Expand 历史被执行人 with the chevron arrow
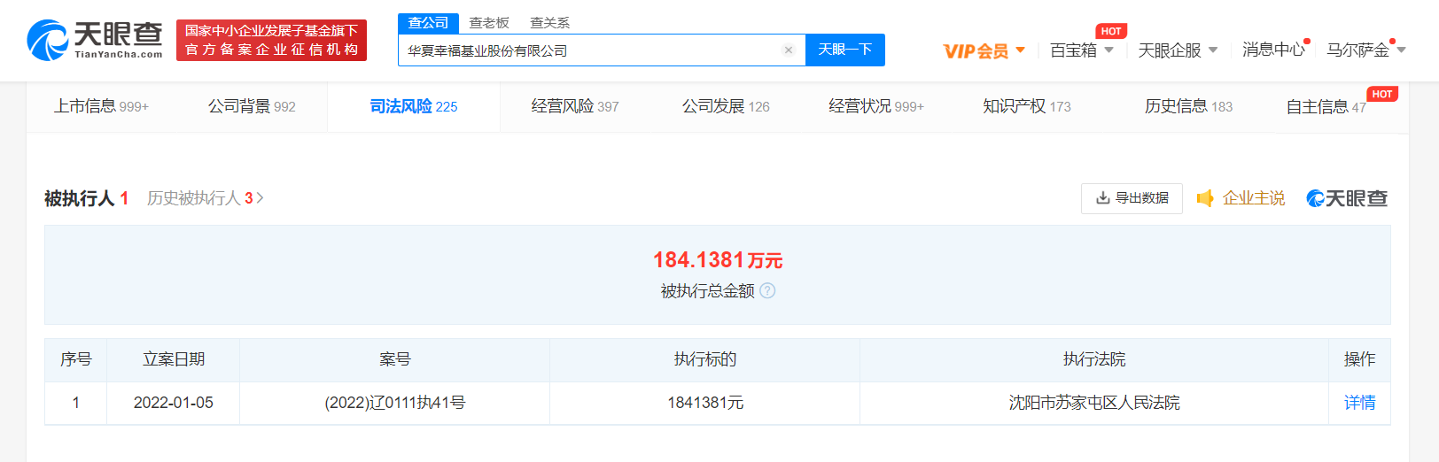This screenshot has width=1439, height=462. pyautogui.click(x=260, y=198)
